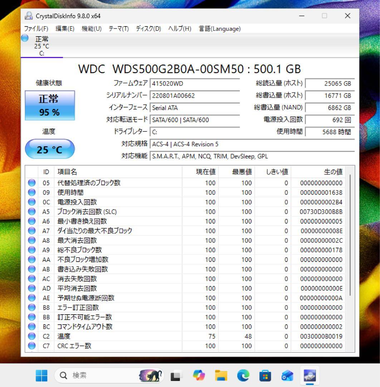Screen dimensions: 380x387
Task: Open the 機能(U) menu
Action: 92,29
